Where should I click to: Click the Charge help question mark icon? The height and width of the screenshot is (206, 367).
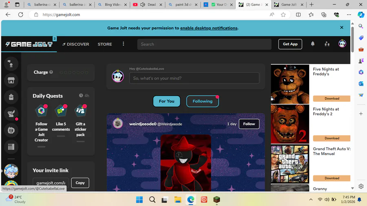click(x=51, y=72)
